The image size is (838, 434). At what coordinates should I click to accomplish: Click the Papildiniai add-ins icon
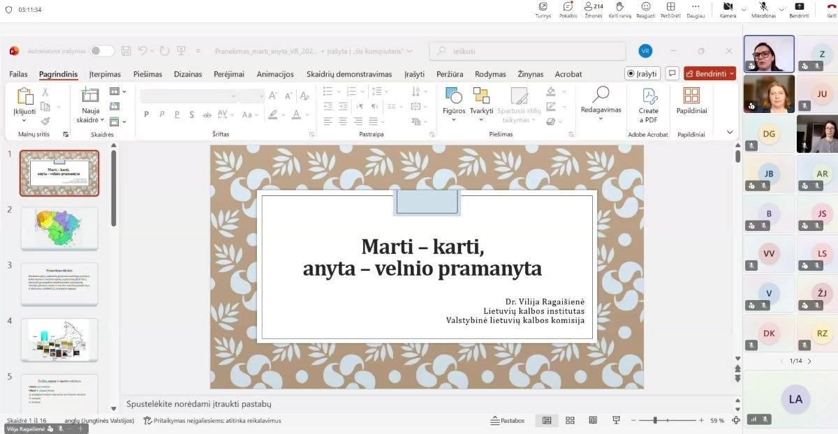[x=691, y=96]
